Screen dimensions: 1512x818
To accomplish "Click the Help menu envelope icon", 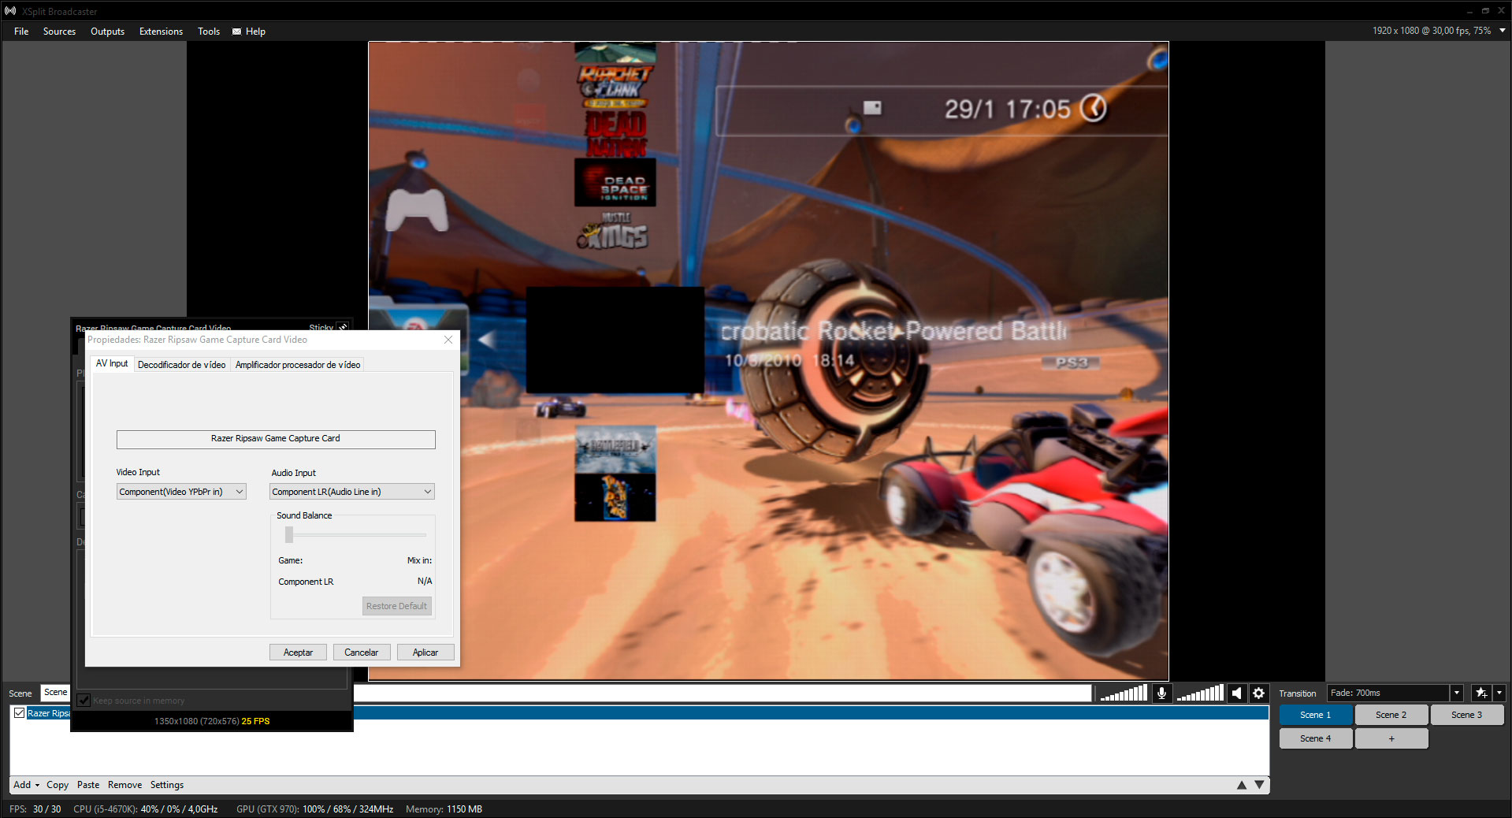I will tap(236, 32).
